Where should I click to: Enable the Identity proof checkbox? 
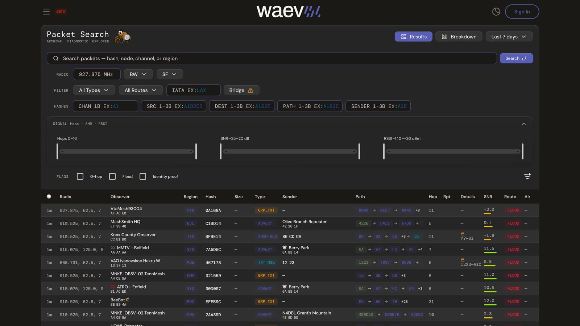[143, 176]
